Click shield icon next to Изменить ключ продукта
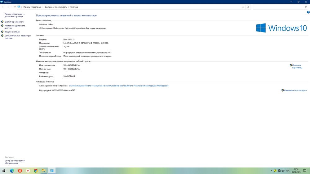 click(282, 90)
